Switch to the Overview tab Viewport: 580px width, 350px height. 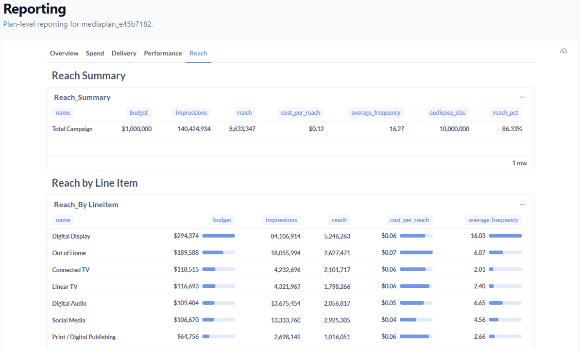coord(64,53)
